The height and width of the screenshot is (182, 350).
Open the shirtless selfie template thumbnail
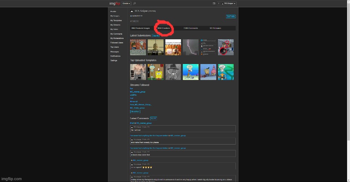click(138, 72)
